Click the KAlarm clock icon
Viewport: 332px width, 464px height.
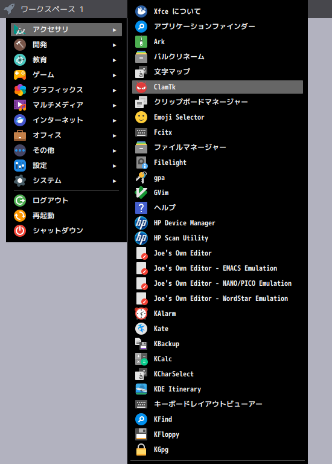click(141, 314)
